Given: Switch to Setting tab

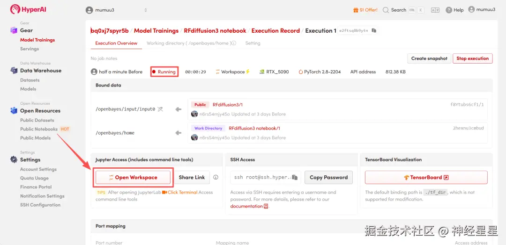Looking at the screenshot, I should 253,43.
